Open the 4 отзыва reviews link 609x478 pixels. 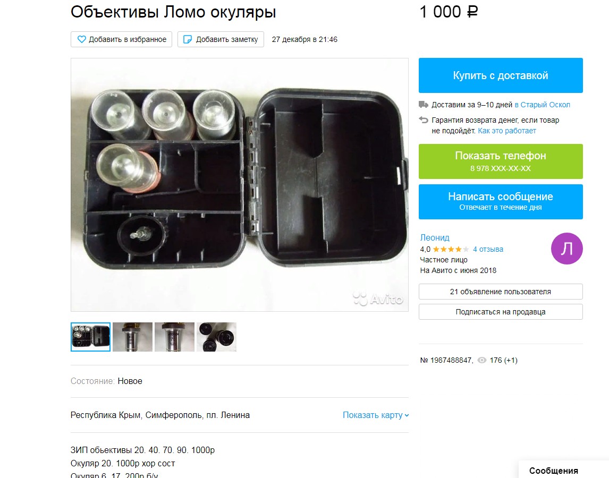point(488,249)
